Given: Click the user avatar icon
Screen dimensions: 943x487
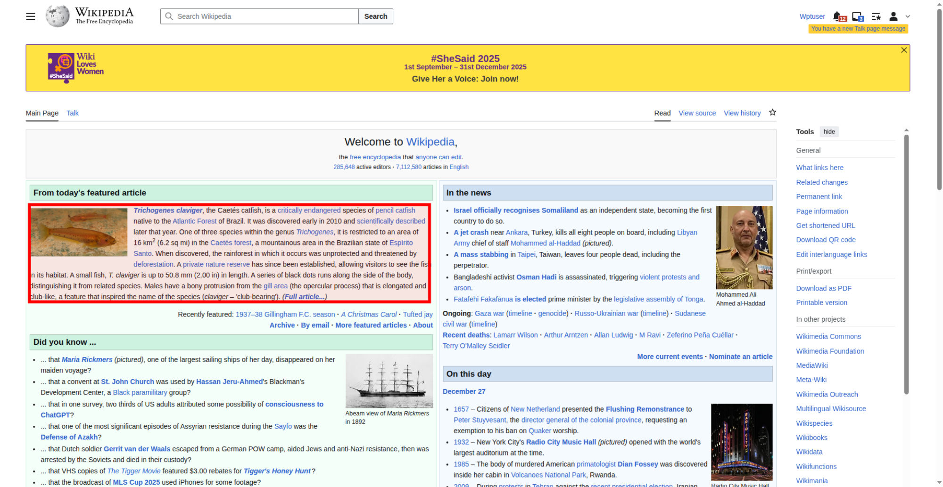Looking at the screenshot, I should coord(893,16).
